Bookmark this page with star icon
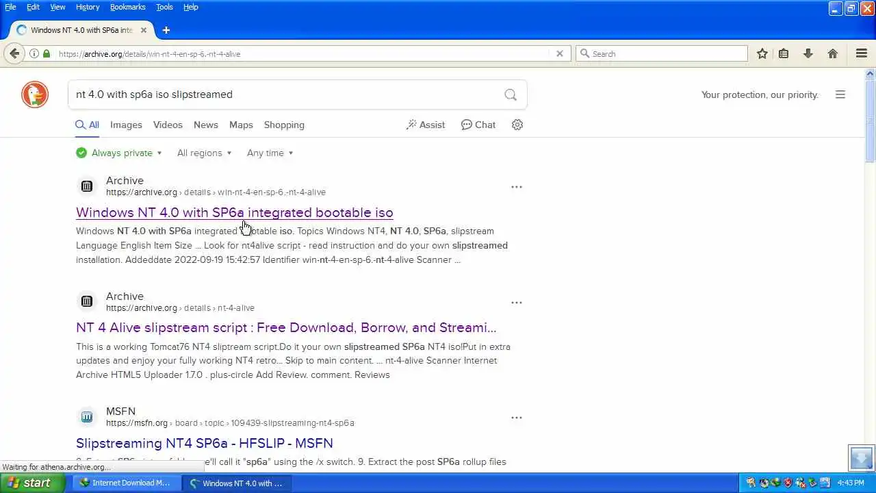Viewport: 876px width, 493px height. click(762, 53)
